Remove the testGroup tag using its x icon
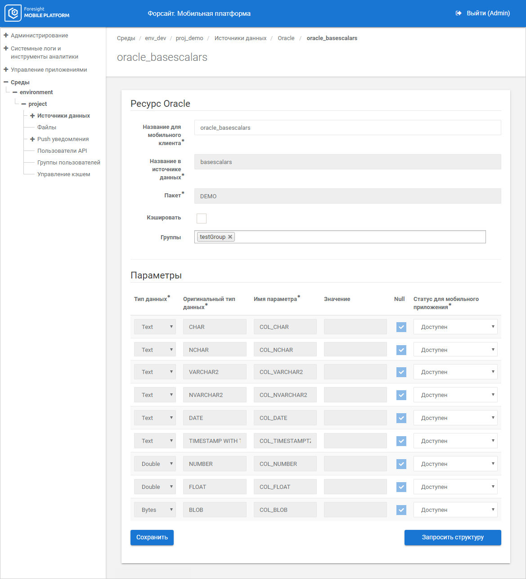Screen dimensions: 526x579 click(x=230, y=237)
